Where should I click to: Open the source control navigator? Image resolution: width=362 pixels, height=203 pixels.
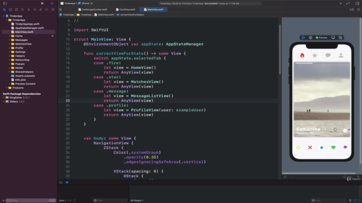point(10,10)
